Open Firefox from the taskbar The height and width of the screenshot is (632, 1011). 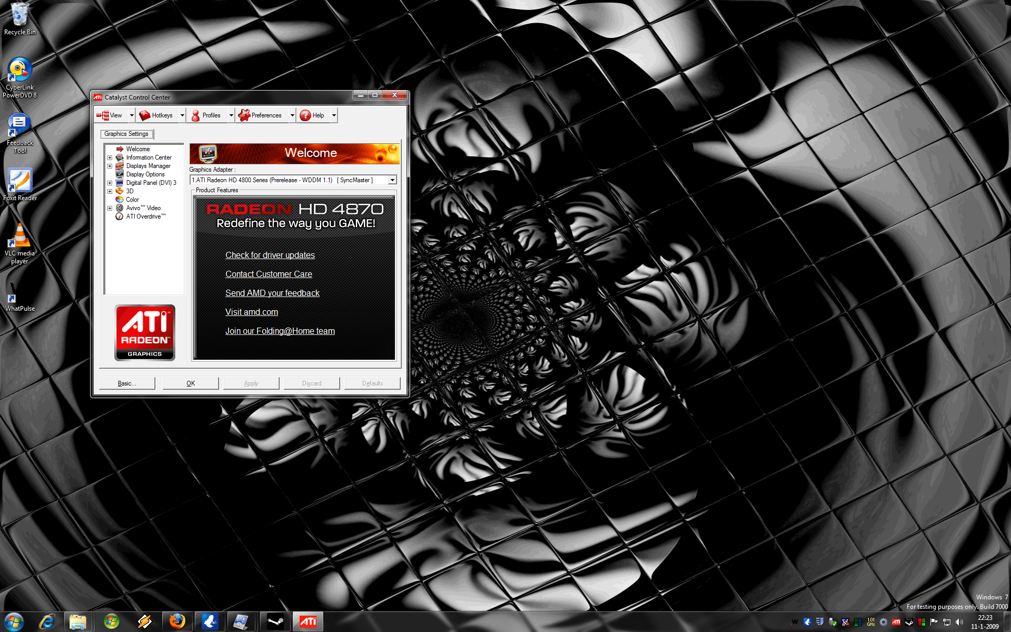tap(177, 621)
